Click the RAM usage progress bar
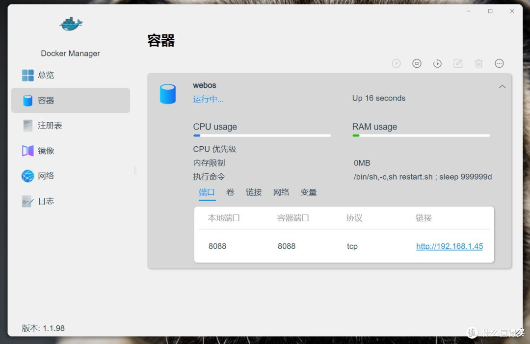This screenshot has height=344, width=530. coord(421,135)
